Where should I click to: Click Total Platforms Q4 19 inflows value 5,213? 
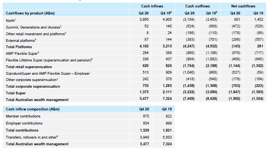pyautogui.click(x=167, y=46)
